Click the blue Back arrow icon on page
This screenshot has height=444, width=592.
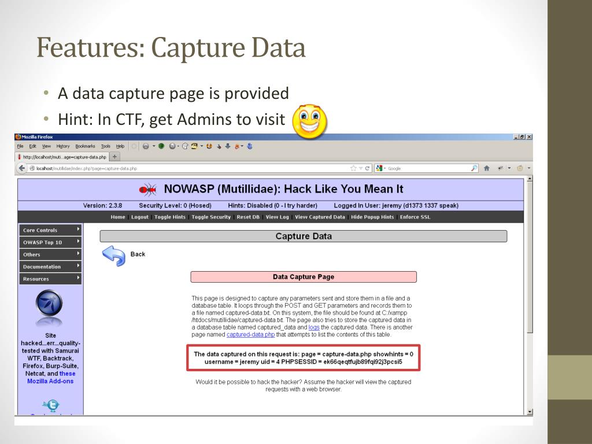[x=114, y=256]
